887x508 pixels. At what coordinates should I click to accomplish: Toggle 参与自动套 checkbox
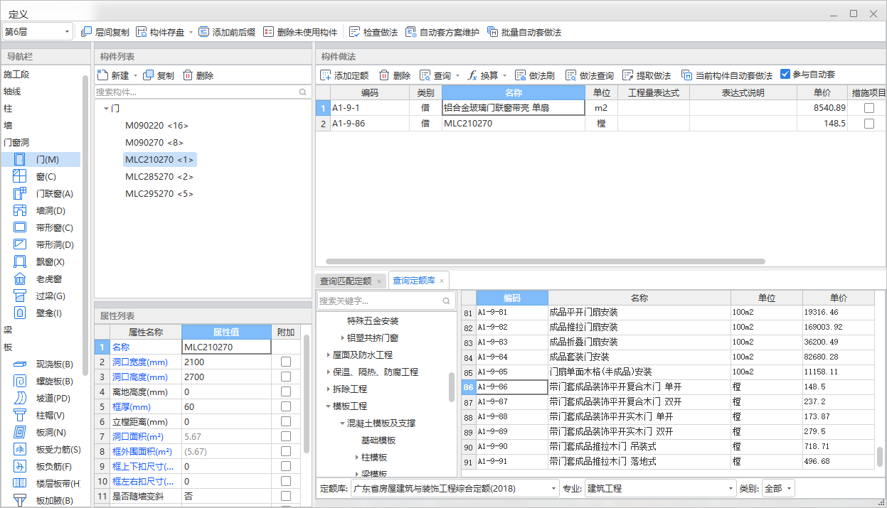(x=785, y=74)
